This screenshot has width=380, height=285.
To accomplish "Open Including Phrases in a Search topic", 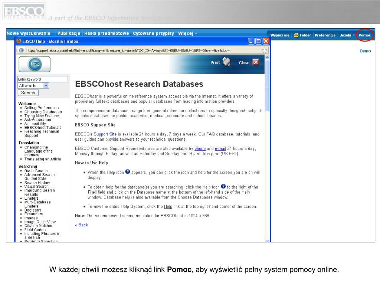I will pos(42,236).
